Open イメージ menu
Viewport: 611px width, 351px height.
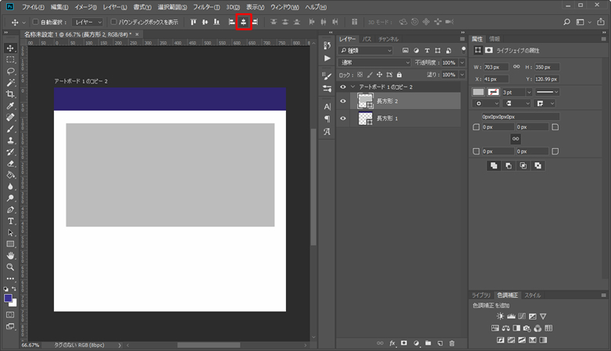[x=86, y=7]
